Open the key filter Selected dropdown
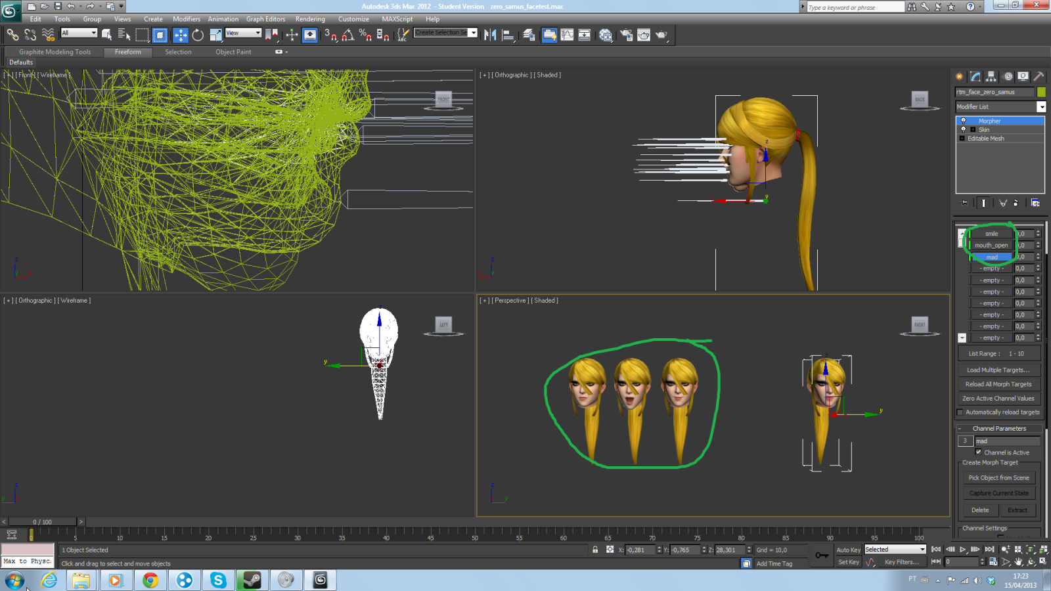This screenshot has width=1051, height=591. point(895,549)
